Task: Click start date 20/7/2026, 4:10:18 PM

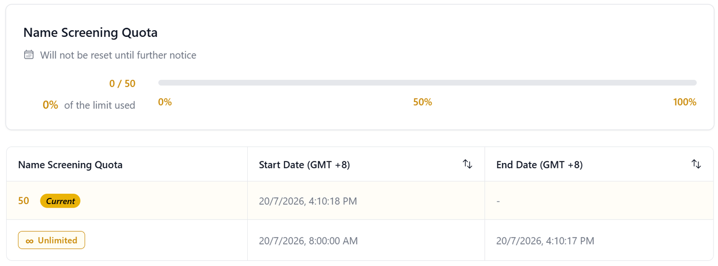Action: point(308,201)
